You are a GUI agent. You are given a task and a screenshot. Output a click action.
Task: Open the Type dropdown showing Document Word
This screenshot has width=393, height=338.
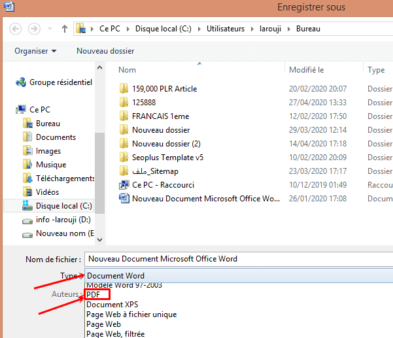239,275
